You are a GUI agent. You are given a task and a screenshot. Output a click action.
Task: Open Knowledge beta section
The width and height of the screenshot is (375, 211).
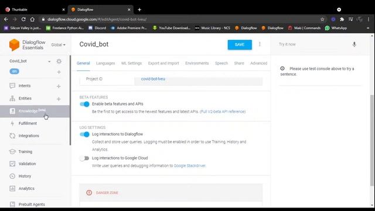(35, 111)
